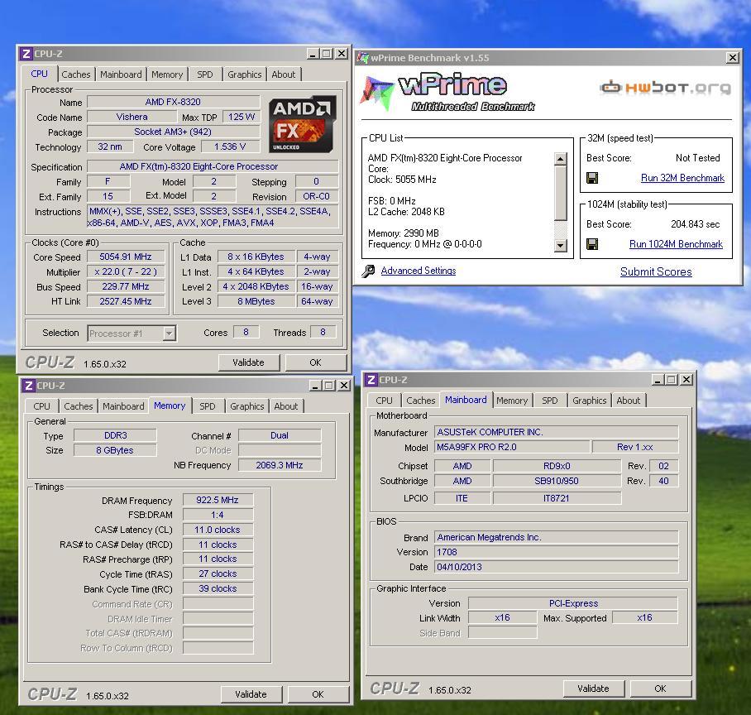Click the Link Width value x16
The width and height of the screenshot is (751, 715).
click(x=502, y=618)
